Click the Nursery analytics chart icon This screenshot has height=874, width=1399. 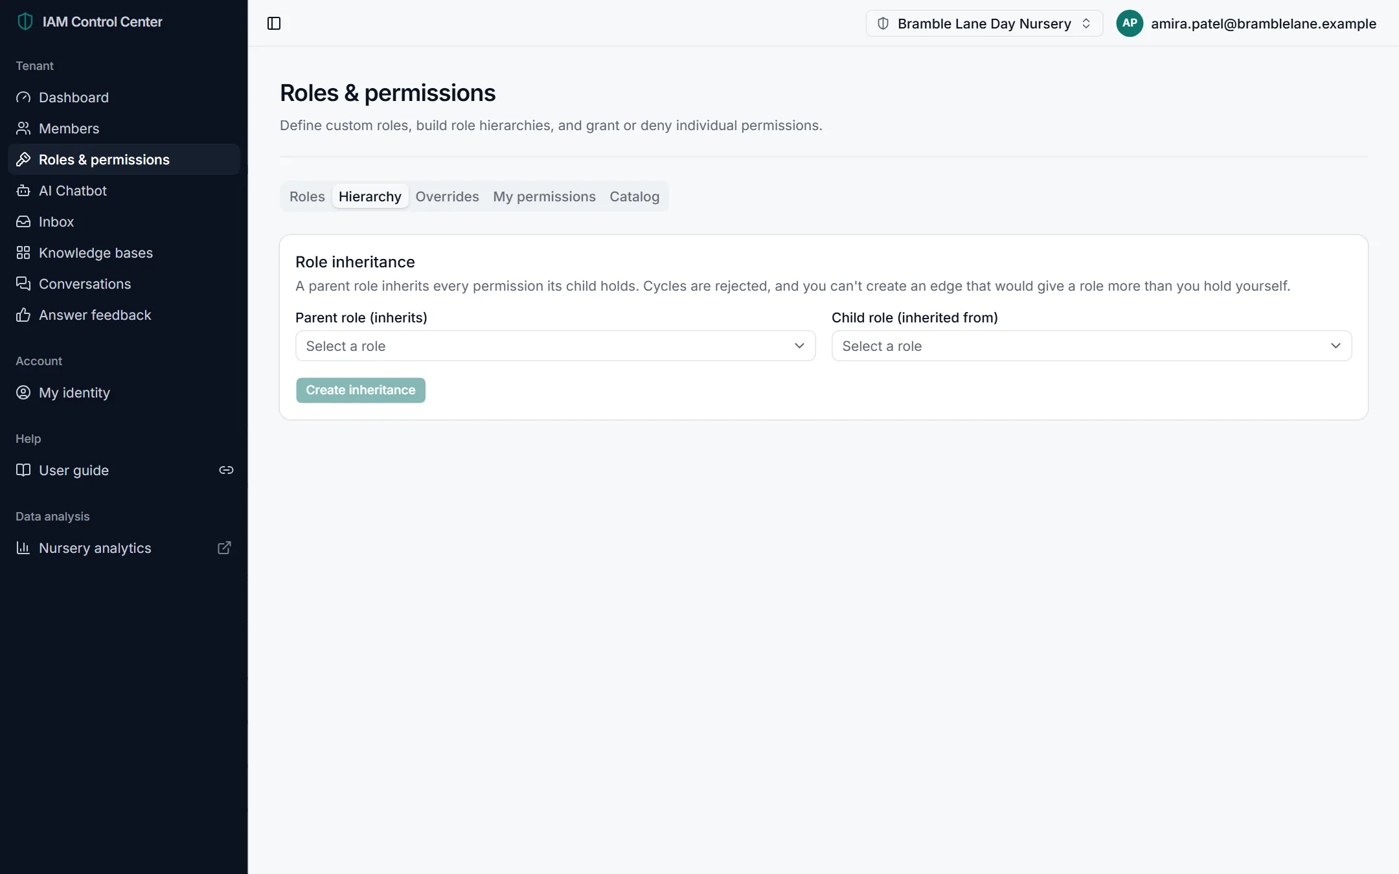(x=23, y=548)
